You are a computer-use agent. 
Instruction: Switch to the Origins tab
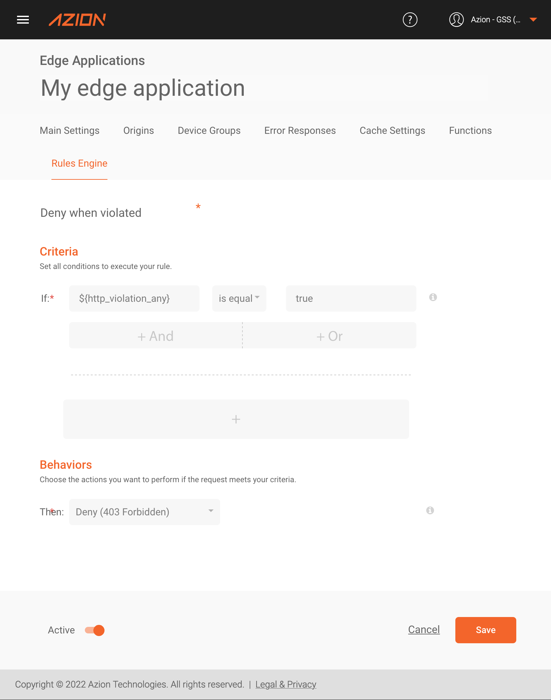tap(139, 131)
